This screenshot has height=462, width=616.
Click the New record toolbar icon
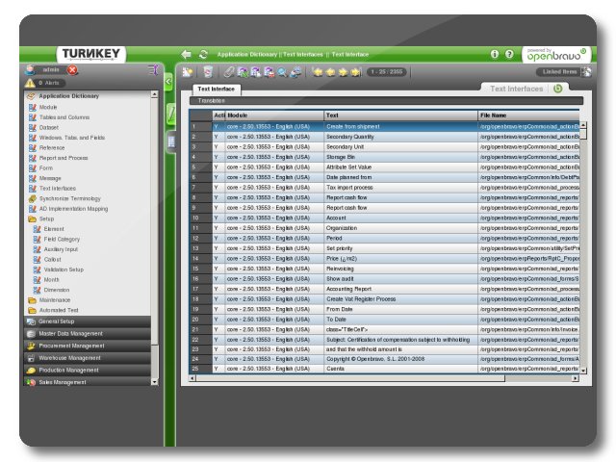pyautogui.click(x=189, y=72)
